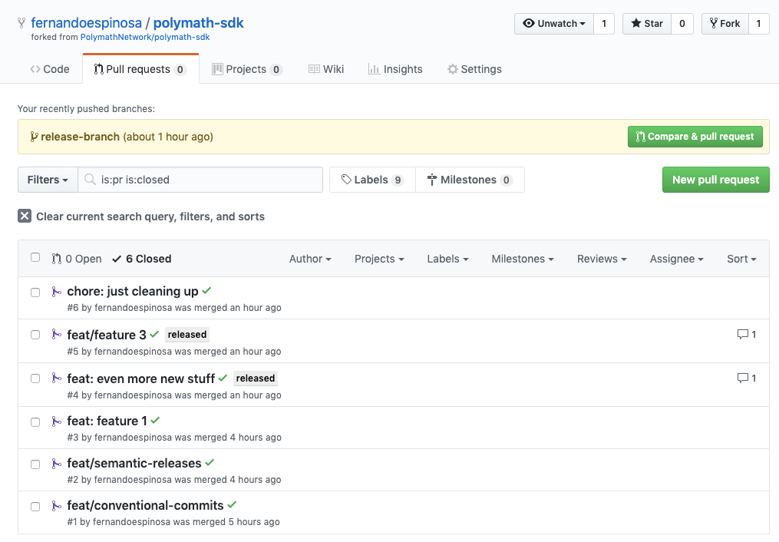Click green status check on 'feat: feature 1'

coord(156,420)
